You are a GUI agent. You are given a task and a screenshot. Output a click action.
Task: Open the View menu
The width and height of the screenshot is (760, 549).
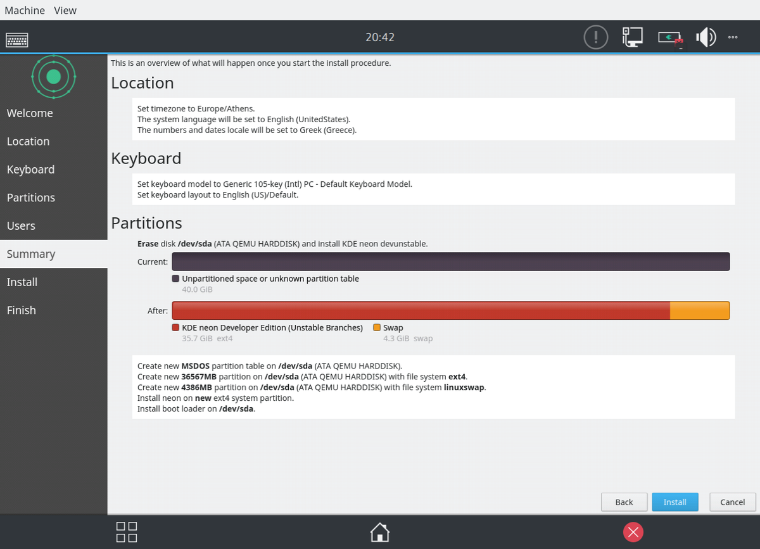(x=65, y=10)
